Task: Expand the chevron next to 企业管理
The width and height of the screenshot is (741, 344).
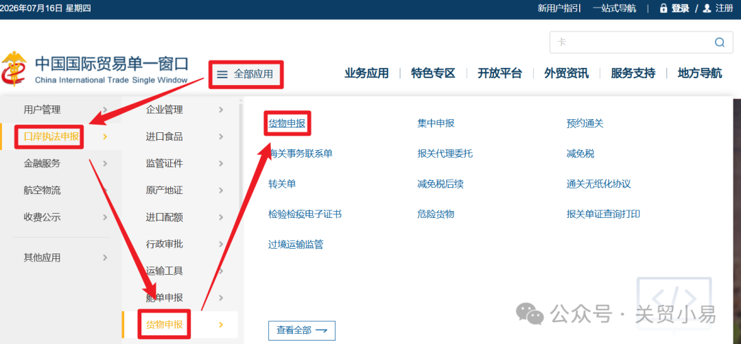Action: [221, 110]
